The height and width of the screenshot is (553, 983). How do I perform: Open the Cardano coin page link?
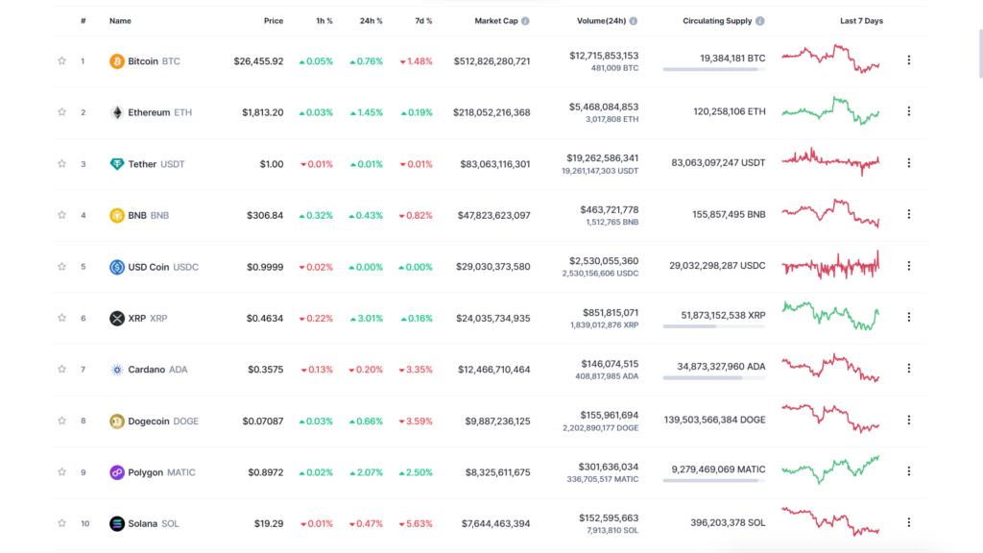(x=147, y=370)
